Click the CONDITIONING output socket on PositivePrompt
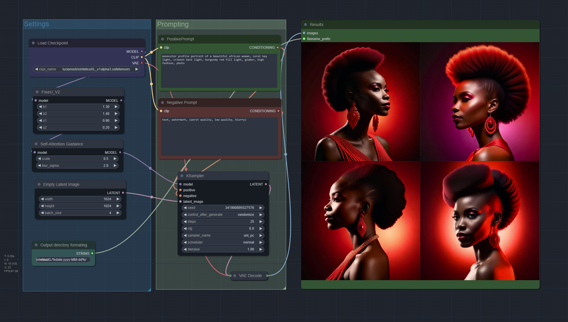This screenshot has width=568, height=322. pyautogui.click(x=278, y=48)
